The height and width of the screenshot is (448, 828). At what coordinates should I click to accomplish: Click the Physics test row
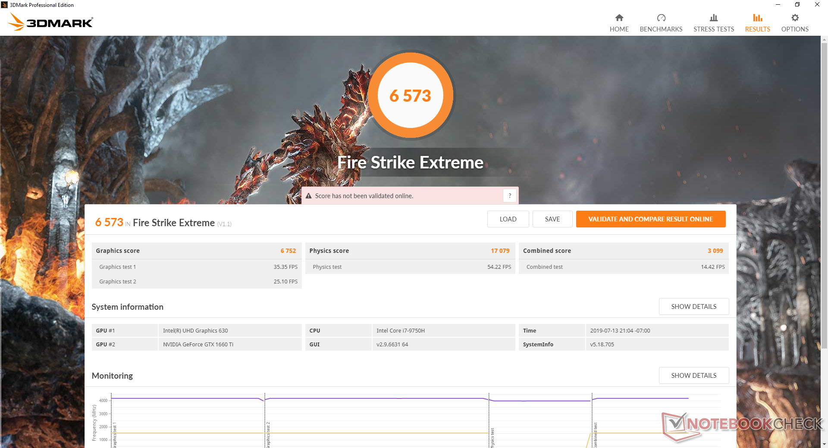(410, 267)
